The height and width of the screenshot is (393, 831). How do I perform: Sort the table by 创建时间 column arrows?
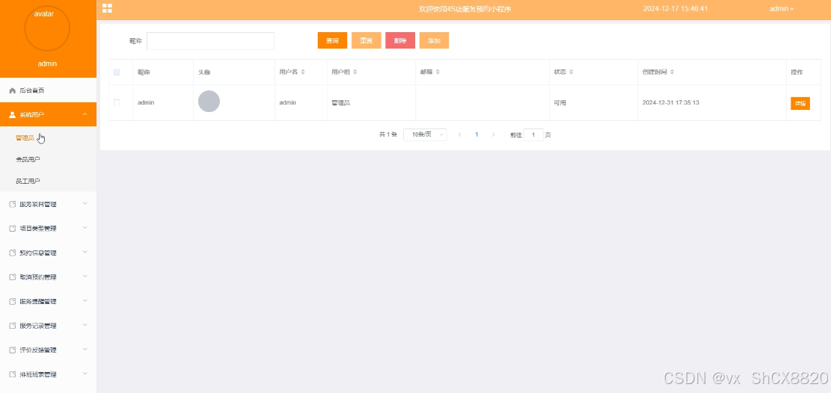coord(672,72)
